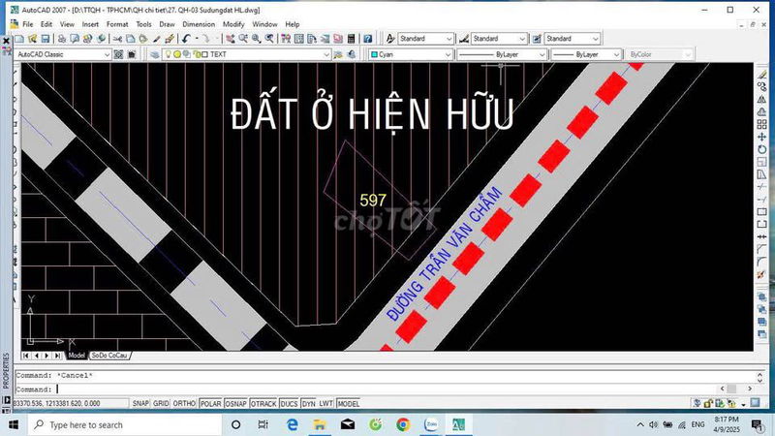Screen dimensions: 775x436
Task: Click the Undo arrow icon
Action: [x=185, y=39]
